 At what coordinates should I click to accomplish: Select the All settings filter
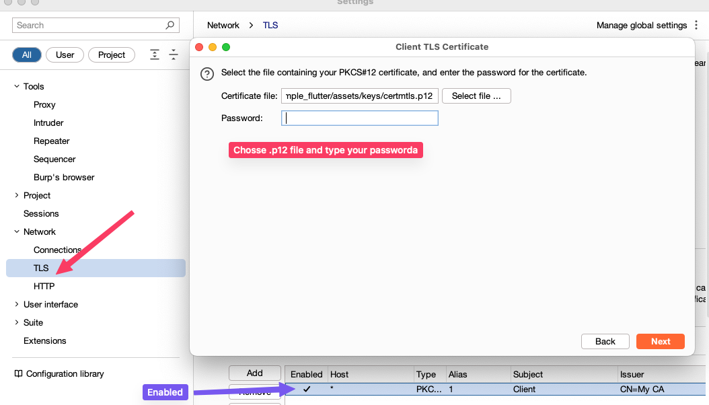coord(27,55)
